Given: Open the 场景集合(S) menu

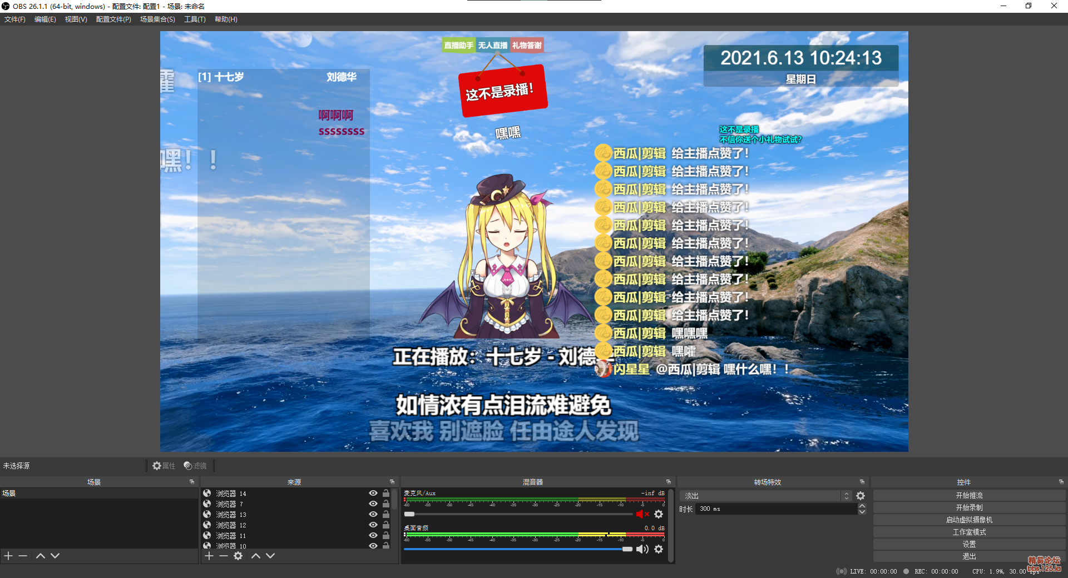Looking at the screenshot, I should 157,19.
